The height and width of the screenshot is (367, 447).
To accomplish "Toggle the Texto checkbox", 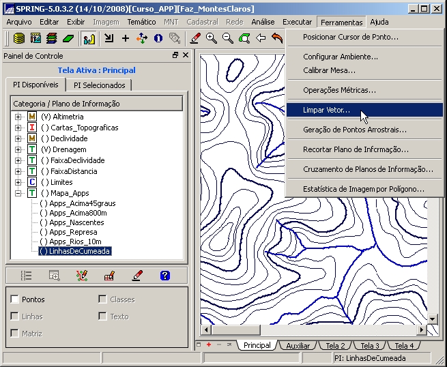I will point(102,317).
